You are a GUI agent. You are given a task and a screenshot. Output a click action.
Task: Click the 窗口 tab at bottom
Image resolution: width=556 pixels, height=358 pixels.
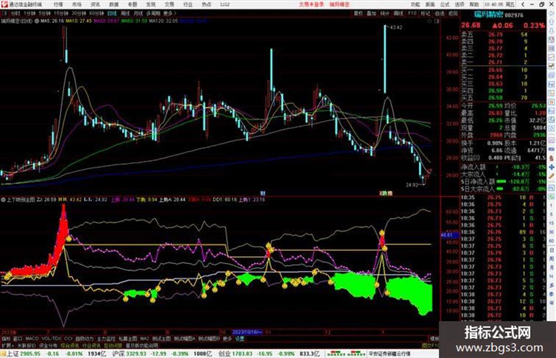pos(18,339)
